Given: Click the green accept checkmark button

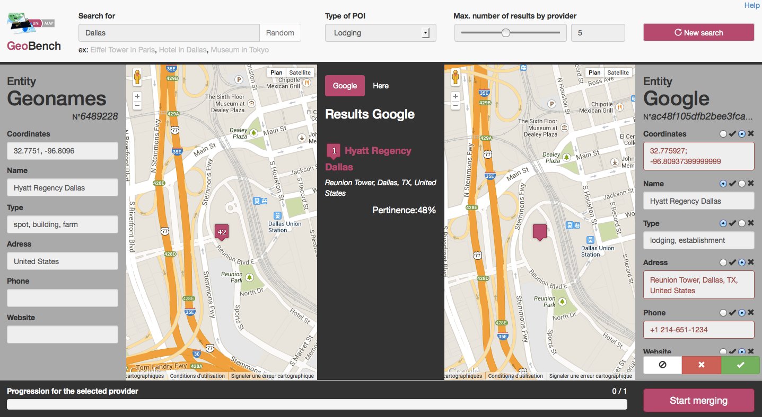Looking at the screenshot, I should 740,365.
